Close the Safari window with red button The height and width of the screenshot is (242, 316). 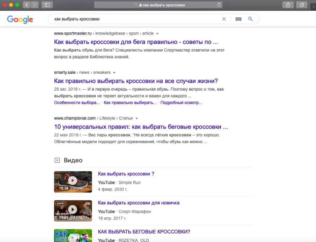(x=5, y=5)
